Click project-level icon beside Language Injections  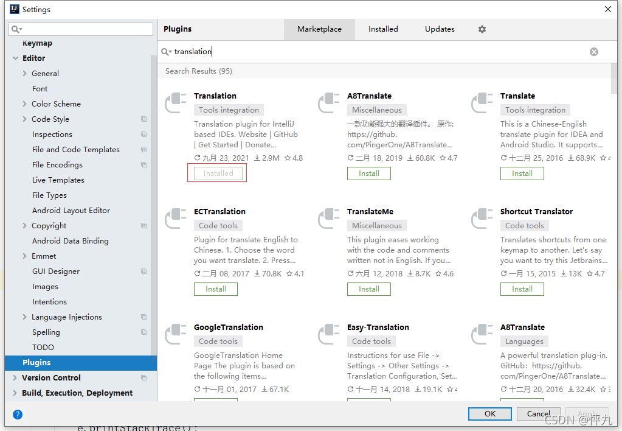pyautogui.click(x=143, y=317)
